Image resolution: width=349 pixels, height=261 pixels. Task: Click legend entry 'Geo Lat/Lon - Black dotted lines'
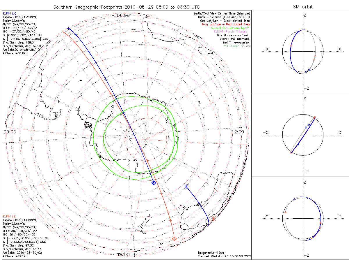225,21
